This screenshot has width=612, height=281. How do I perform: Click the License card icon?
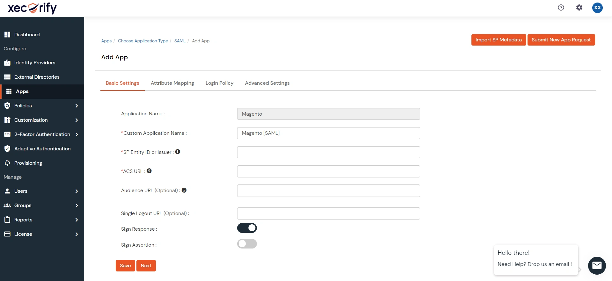tap(7, 234)
